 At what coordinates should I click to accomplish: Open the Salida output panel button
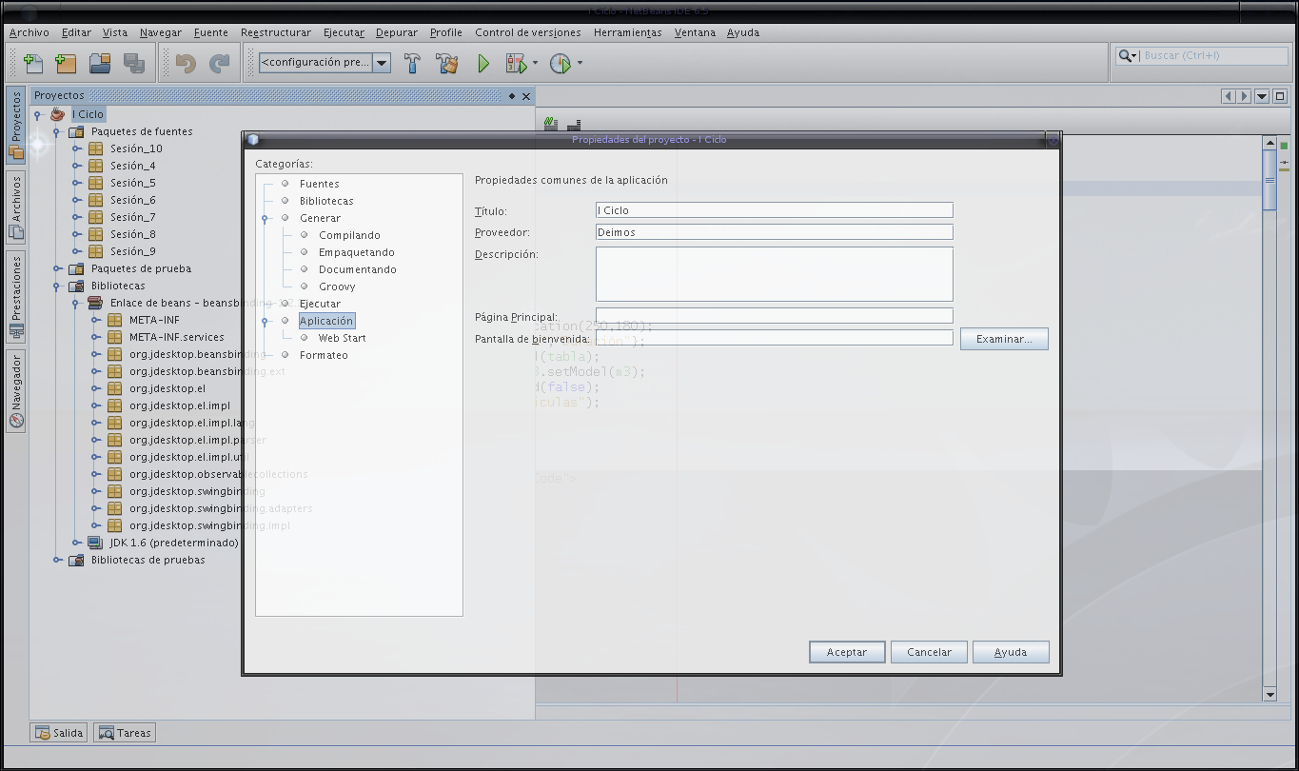pyautogui.click(x=59, y=733)
